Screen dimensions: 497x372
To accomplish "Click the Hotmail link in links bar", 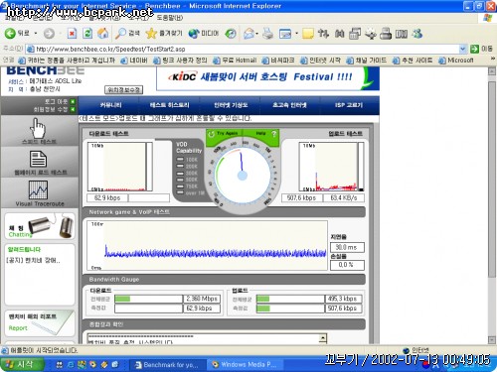I will click(x=235, y=61).
